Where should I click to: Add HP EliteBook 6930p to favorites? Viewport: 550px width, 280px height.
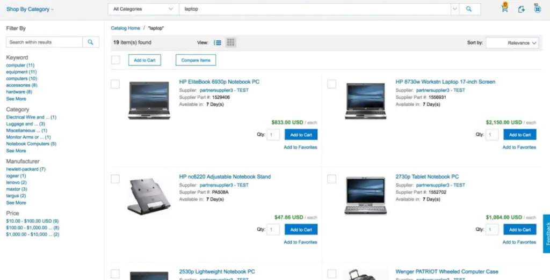[300, 147]
